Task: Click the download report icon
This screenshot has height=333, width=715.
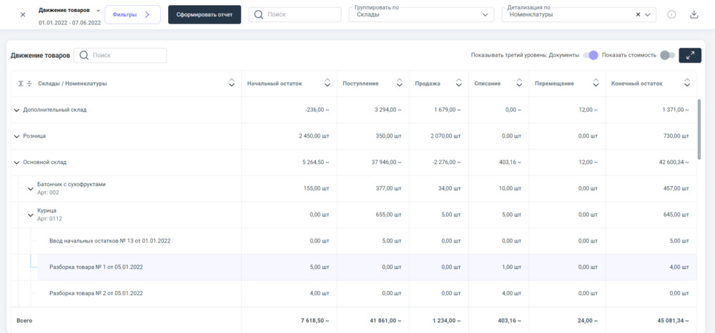Action: [694, 15]
